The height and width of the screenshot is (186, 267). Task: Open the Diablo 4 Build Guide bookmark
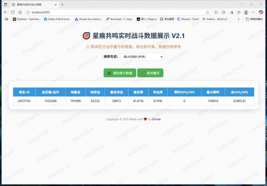coord(57,19)
